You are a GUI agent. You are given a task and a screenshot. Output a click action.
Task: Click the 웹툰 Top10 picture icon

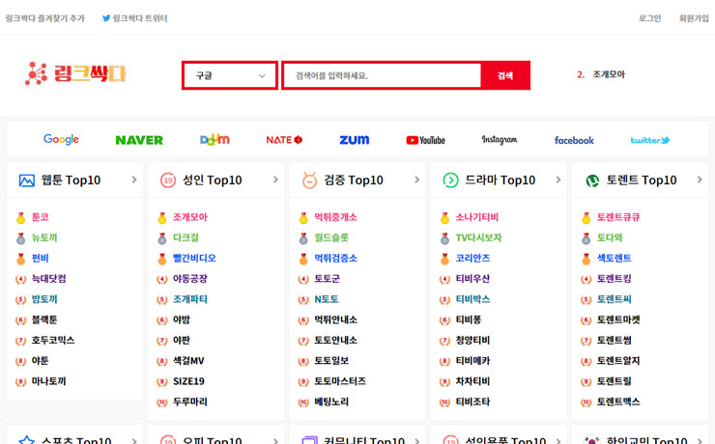[x=26, y=180]
